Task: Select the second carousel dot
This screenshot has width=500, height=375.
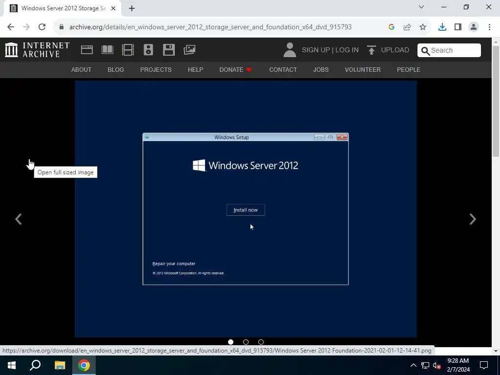Action: point(246,342)
